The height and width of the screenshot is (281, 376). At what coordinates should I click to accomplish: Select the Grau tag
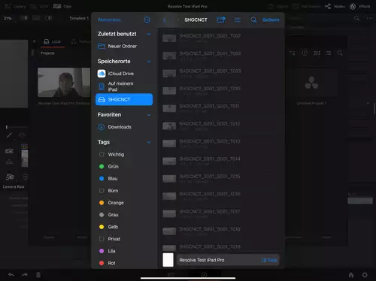(x=124, y=215)
